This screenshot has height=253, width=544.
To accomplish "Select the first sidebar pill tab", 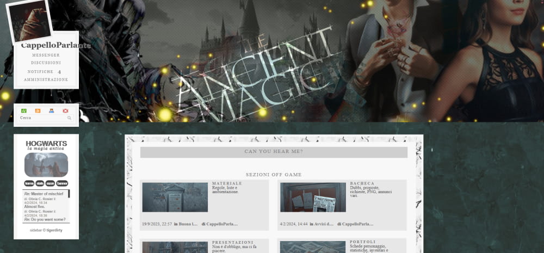I will click(x=29, y=183).
